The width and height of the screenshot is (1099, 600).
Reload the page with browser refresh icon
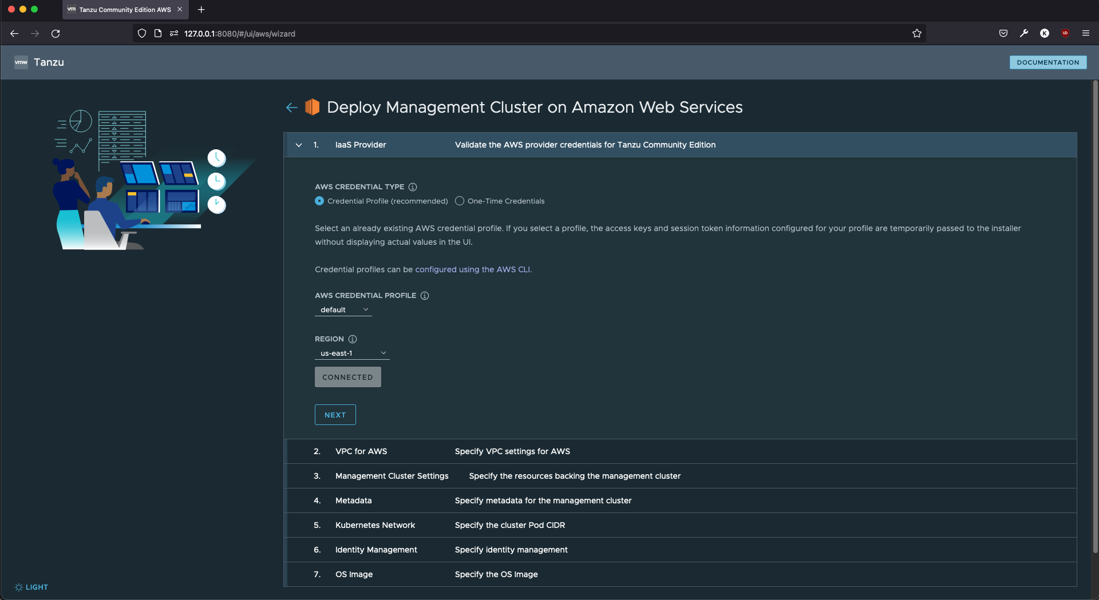coord(56,34)
